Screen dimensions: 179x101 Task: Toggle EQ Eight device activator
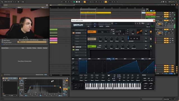20,78
